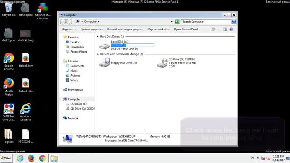This screenshot has width=290, height=163.
Task: Show the preview pane toggle
Action: click(225, 29)
